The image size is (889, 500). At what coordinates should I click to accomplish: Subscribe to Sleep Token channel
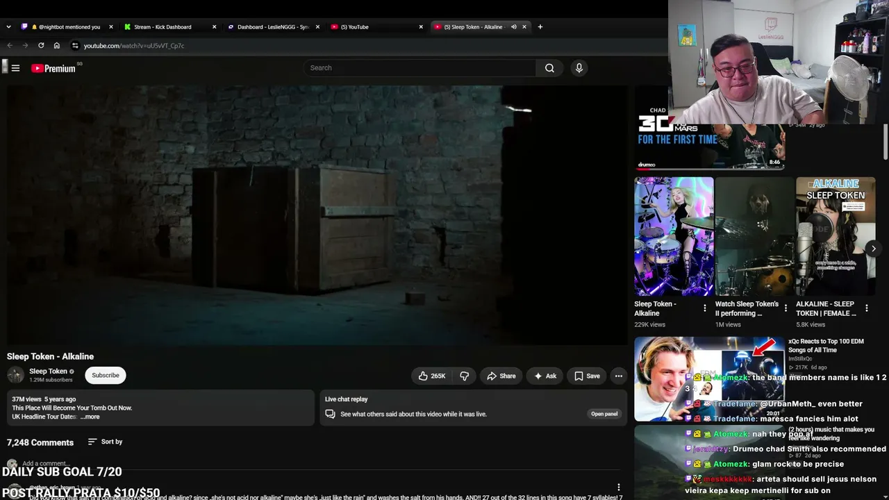click(106, 375)
